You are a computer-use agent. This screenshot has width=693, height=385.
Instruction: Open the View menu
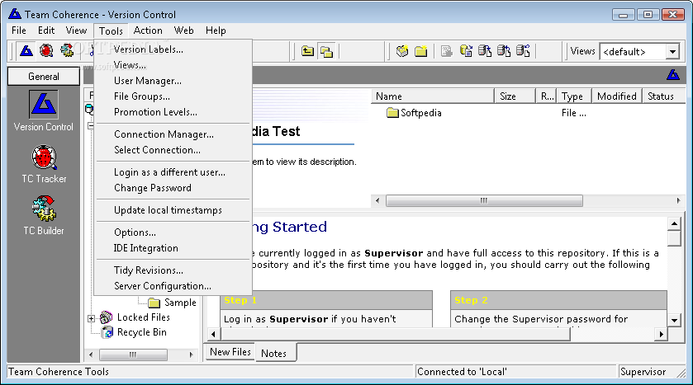pyautogui.click(x=76, y=31)
